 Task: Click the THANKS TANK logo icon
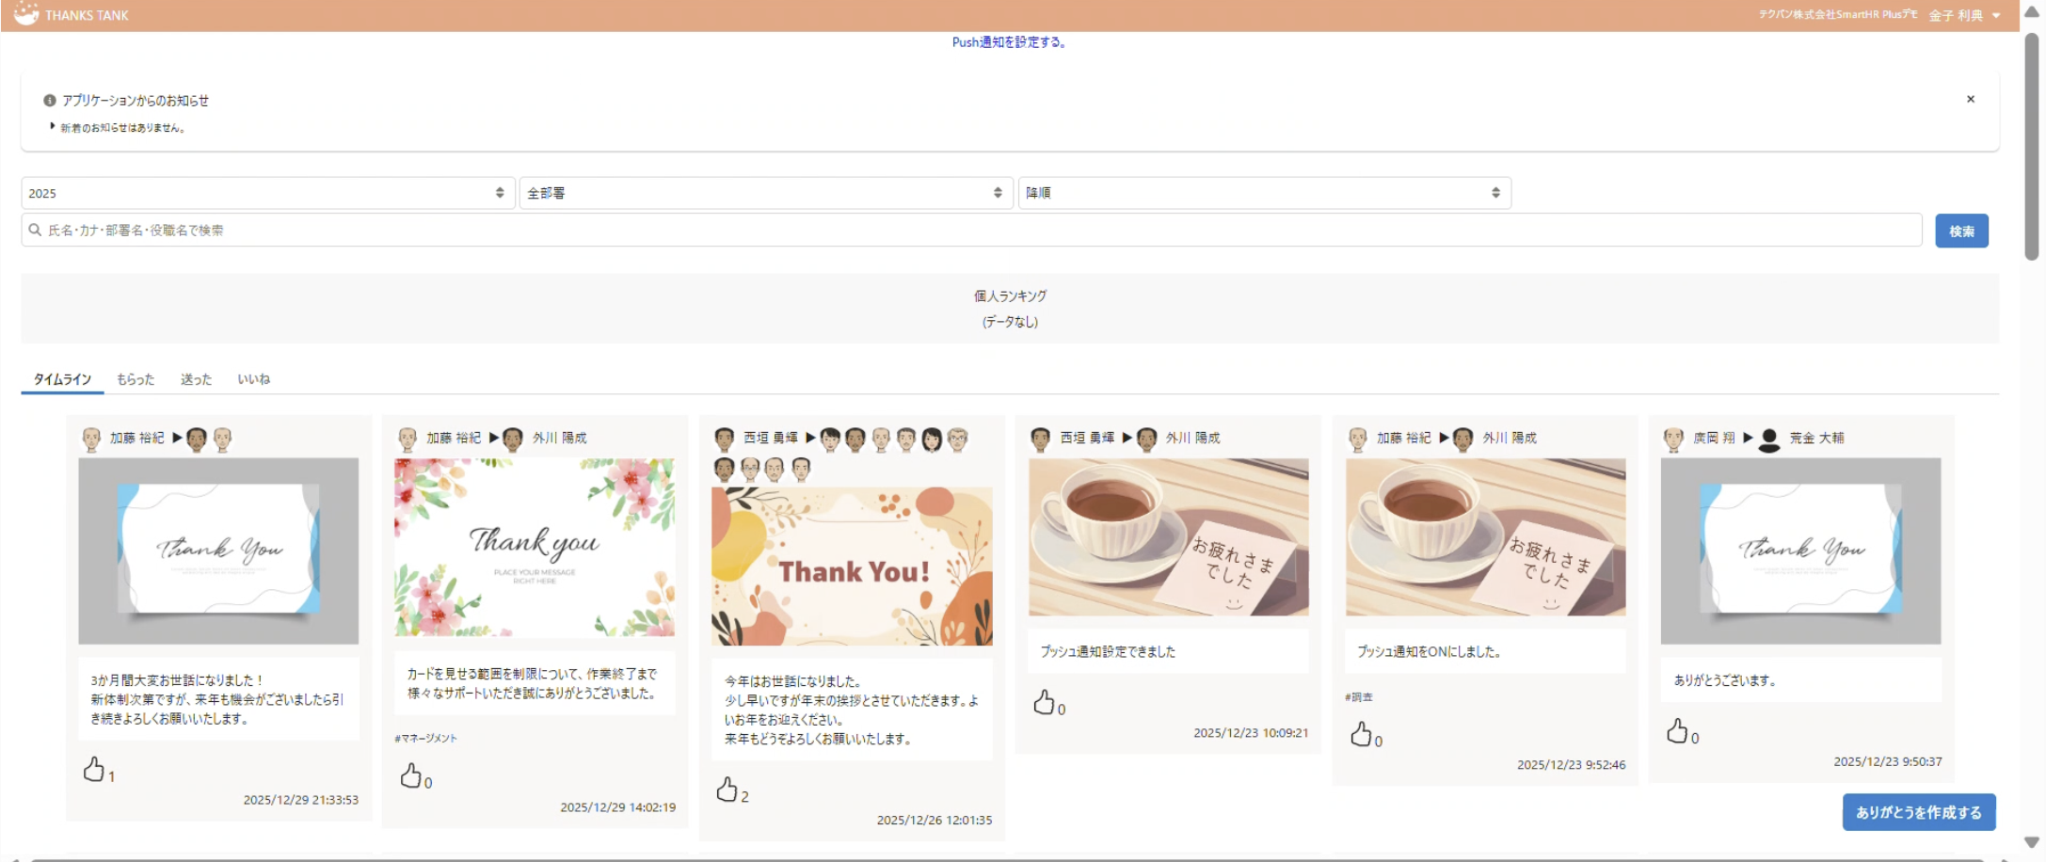point(26,14)
